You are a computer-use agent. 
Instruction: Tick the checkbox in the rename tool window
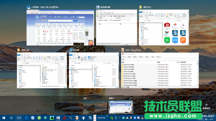pos(98,20)
